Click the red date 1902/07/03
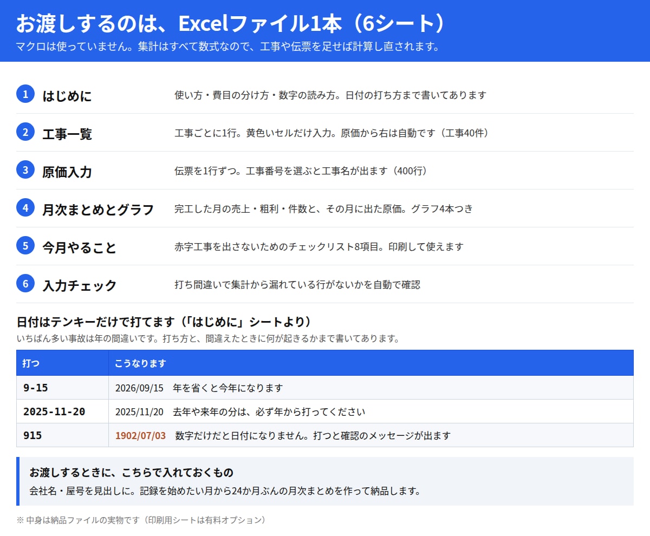 [x=140, y=436]
